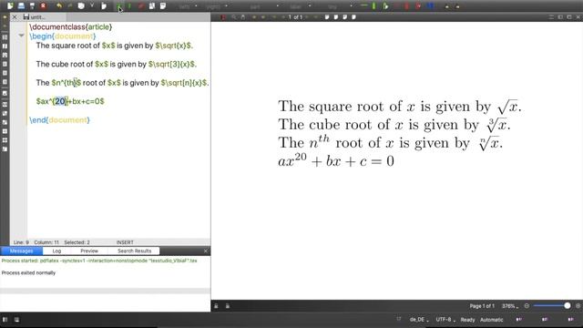Click the 'Process started: pdflatex' message line
This screenshot has width=583, height=328.
coord(99,261)
